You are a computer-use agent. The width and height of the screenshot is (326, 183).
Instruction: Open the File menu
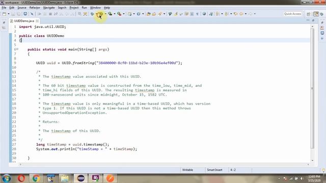click(x=4, y=8)
